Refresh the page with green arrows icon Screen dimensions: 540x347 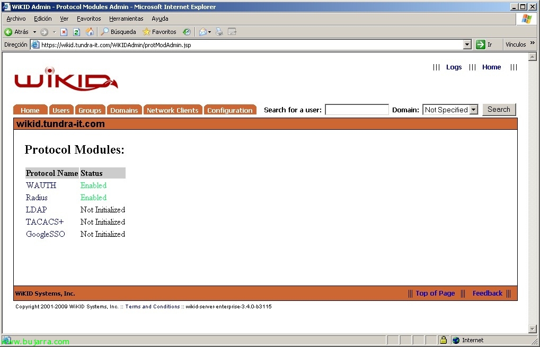[x=76, y=32]
